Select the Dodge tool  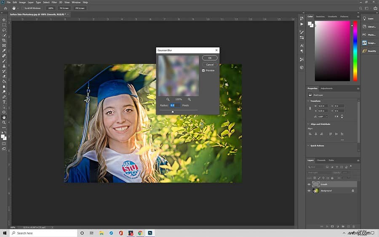pyautogui.click(x=4, y=92)
